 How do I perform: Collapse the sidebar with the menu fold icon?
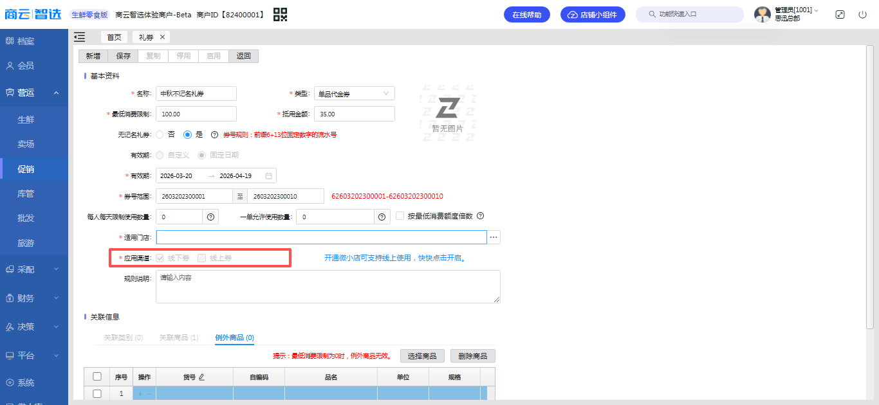[x=79, y=37]
